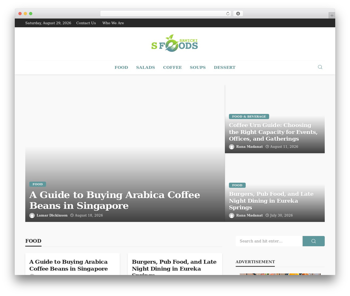Open Rana Madanat author link on Coffee Urn post
350x296 pixels.
coord(249,147)
